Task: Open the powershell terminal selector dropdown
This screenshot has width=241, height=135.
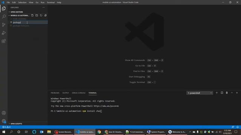Action: pyautogui.click(x=200, y=93)
